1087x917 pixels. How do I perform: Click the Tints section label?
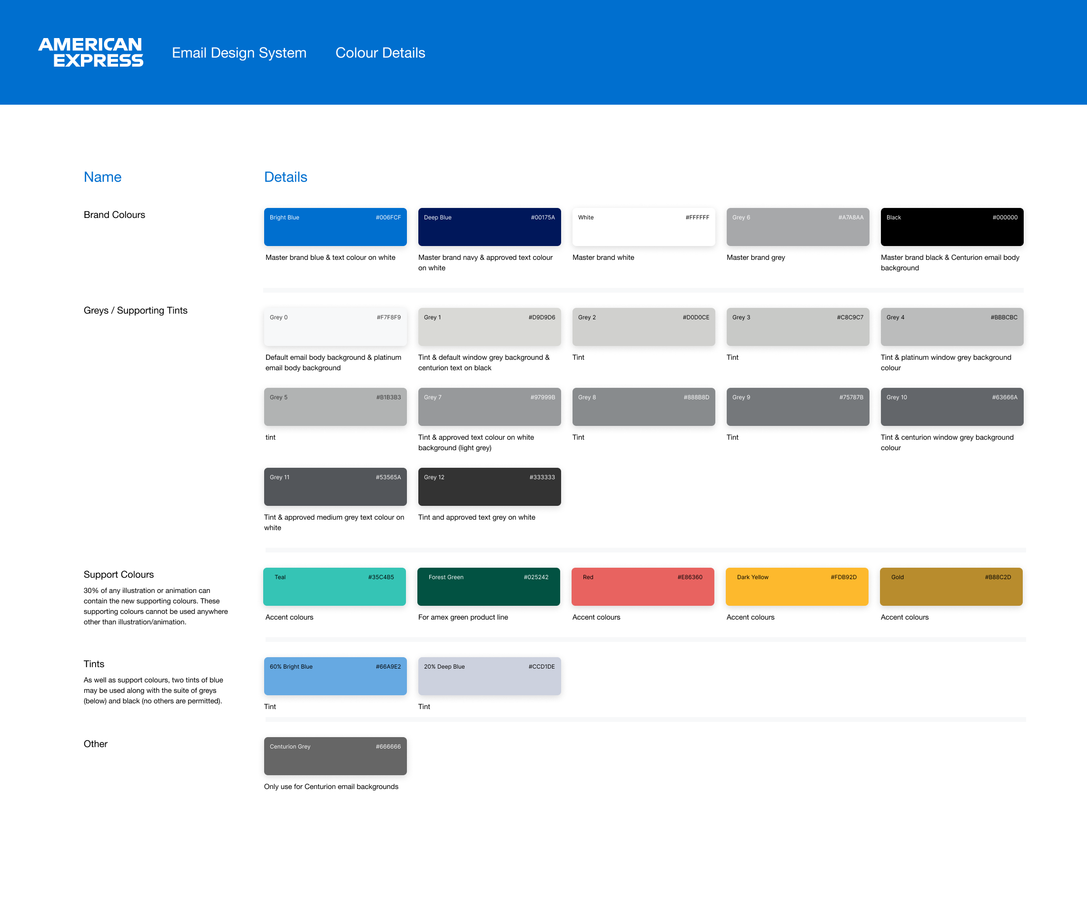pyautogui.click(x=94, y=664)
